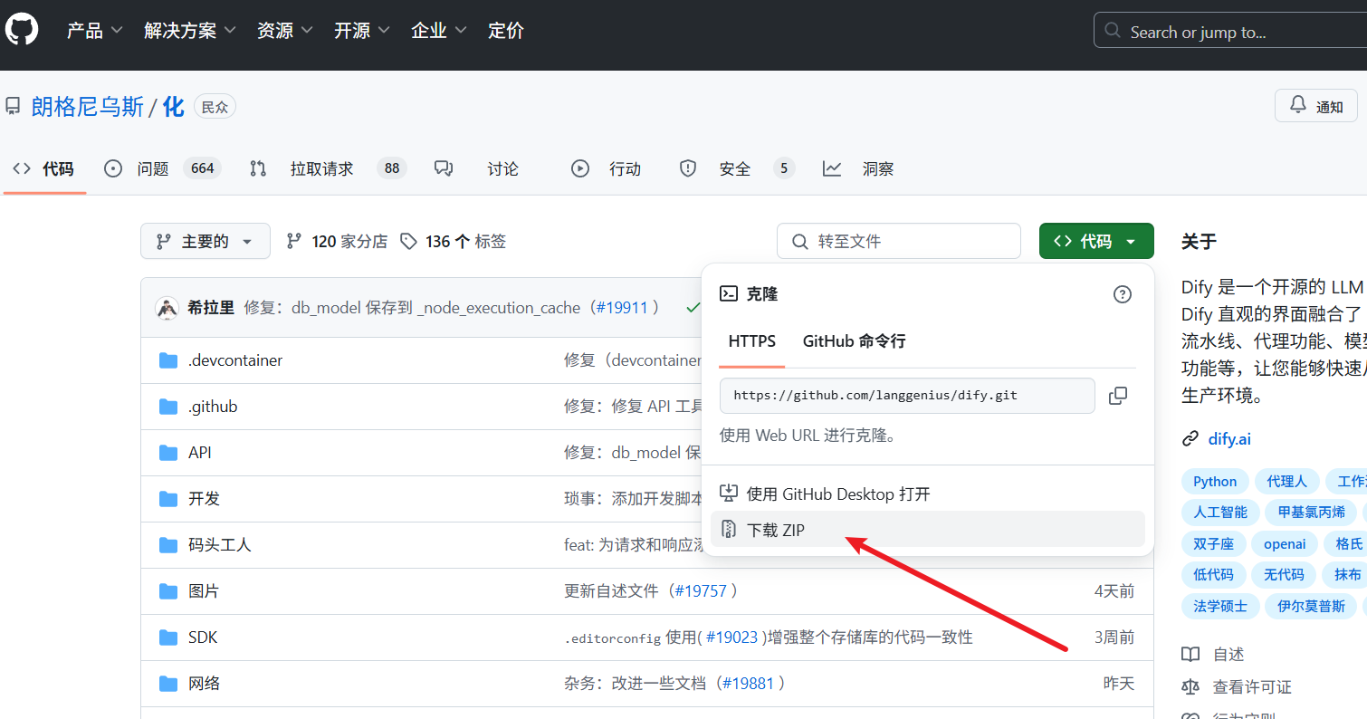The image size is (1367, 719).
Task: Open the #19023 pull request link
Action: (731, 638)
